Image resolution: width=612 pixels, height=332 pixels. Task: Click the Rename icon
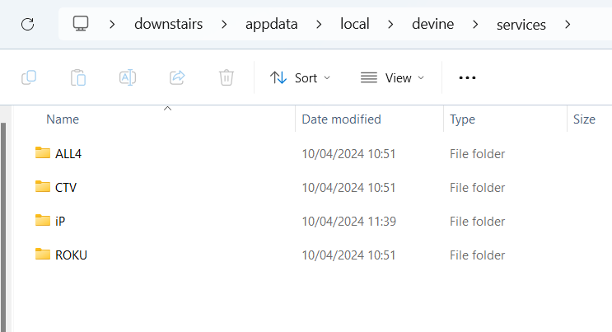point(128,77)
